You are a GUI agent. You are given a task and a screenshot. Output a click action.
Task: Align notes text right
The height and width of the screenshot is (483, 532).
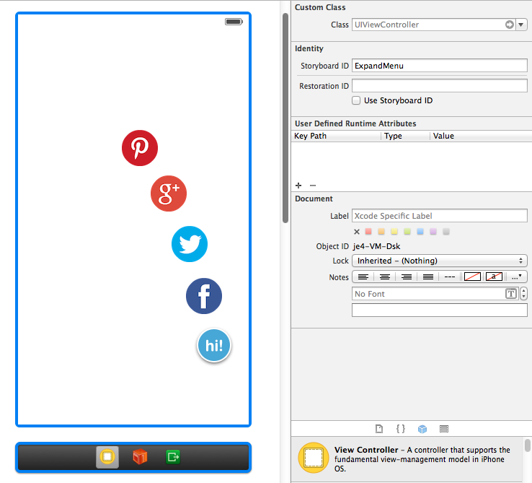(x=407, y=277)
